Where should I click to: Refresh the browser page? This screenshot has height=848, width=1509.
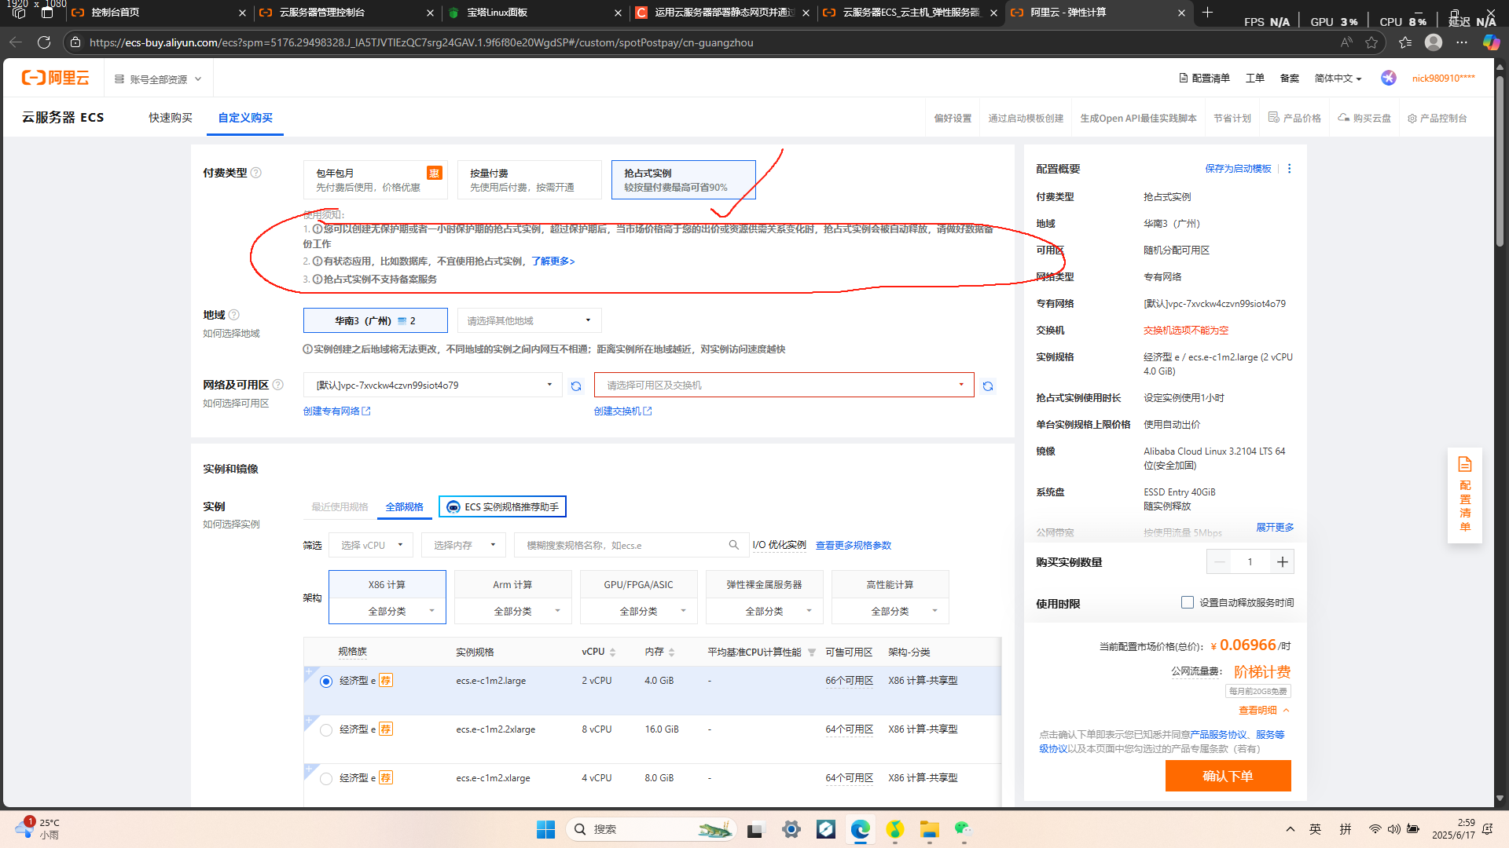pos(44,42)
